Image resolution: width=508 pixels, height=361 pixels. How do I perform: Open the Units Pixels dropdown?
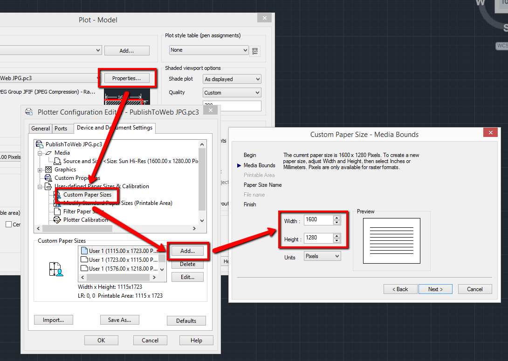323,256
